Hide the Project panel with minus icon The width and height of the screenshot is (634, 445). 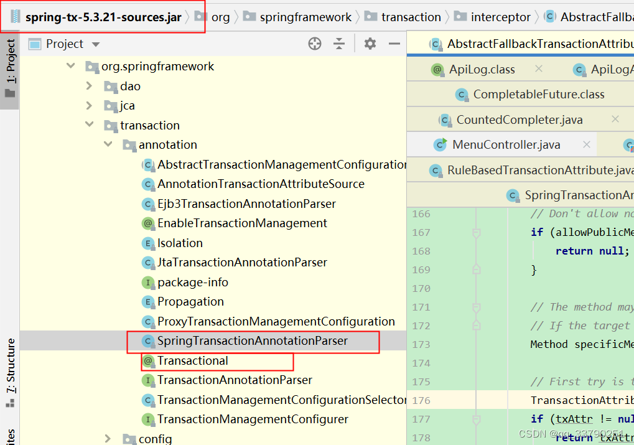pyautogui.click(x=394, y=44)
